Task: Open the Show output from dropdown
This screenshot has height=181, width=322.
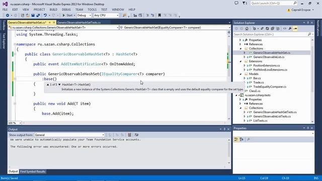Action: (69, 135)
